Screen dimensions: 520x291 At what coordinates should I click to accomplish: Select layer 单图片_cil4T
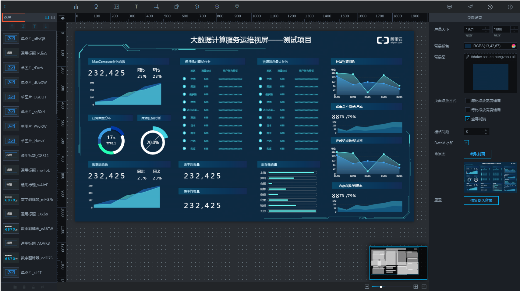click(29, 273)
